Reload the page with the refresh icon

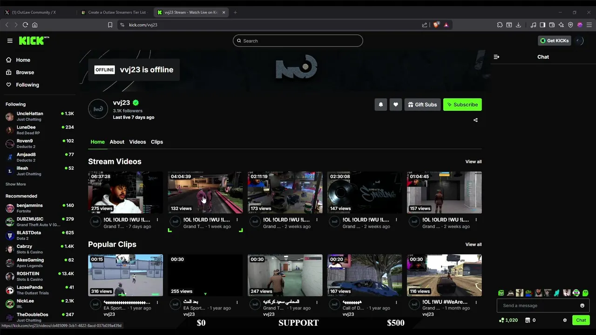[25, 25]
